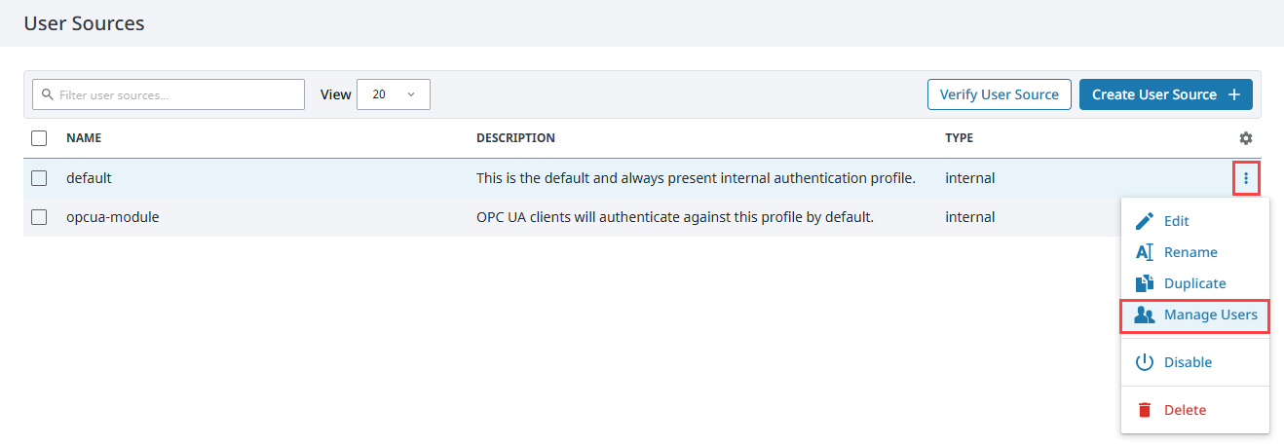The width and height of the screenshot is (1284, 445).
Task: Click the Duplicate pages icon
Action: point(1145,283)
